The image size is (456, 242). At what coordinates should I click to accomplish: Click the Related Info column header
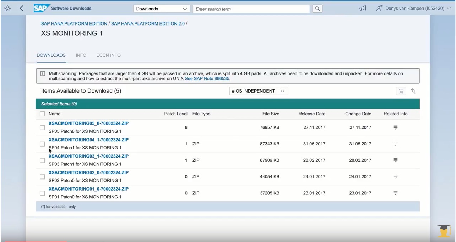396,114
